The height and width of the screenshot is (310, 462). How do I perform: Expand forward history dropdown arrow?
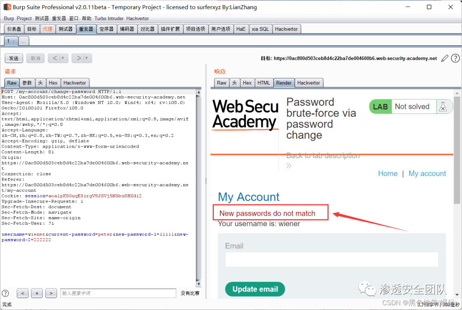coord(86,58)
